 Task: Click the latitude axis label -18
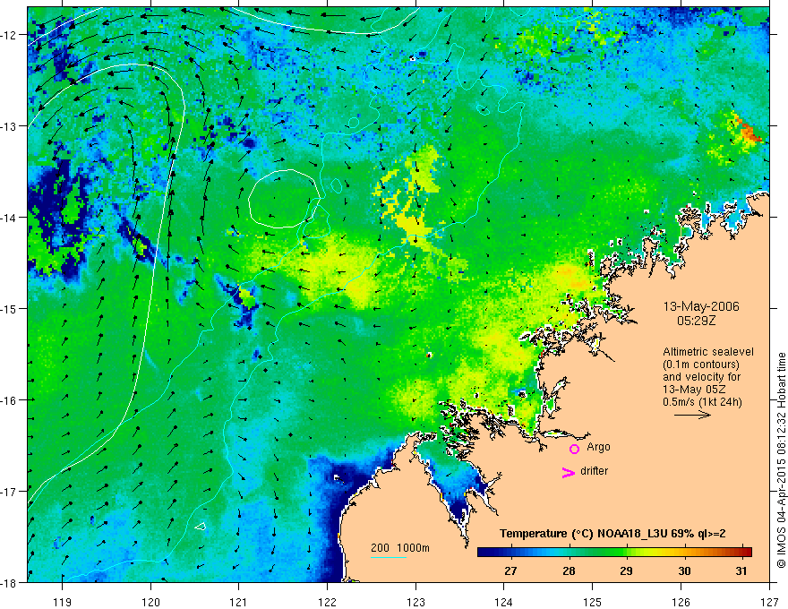9,582
